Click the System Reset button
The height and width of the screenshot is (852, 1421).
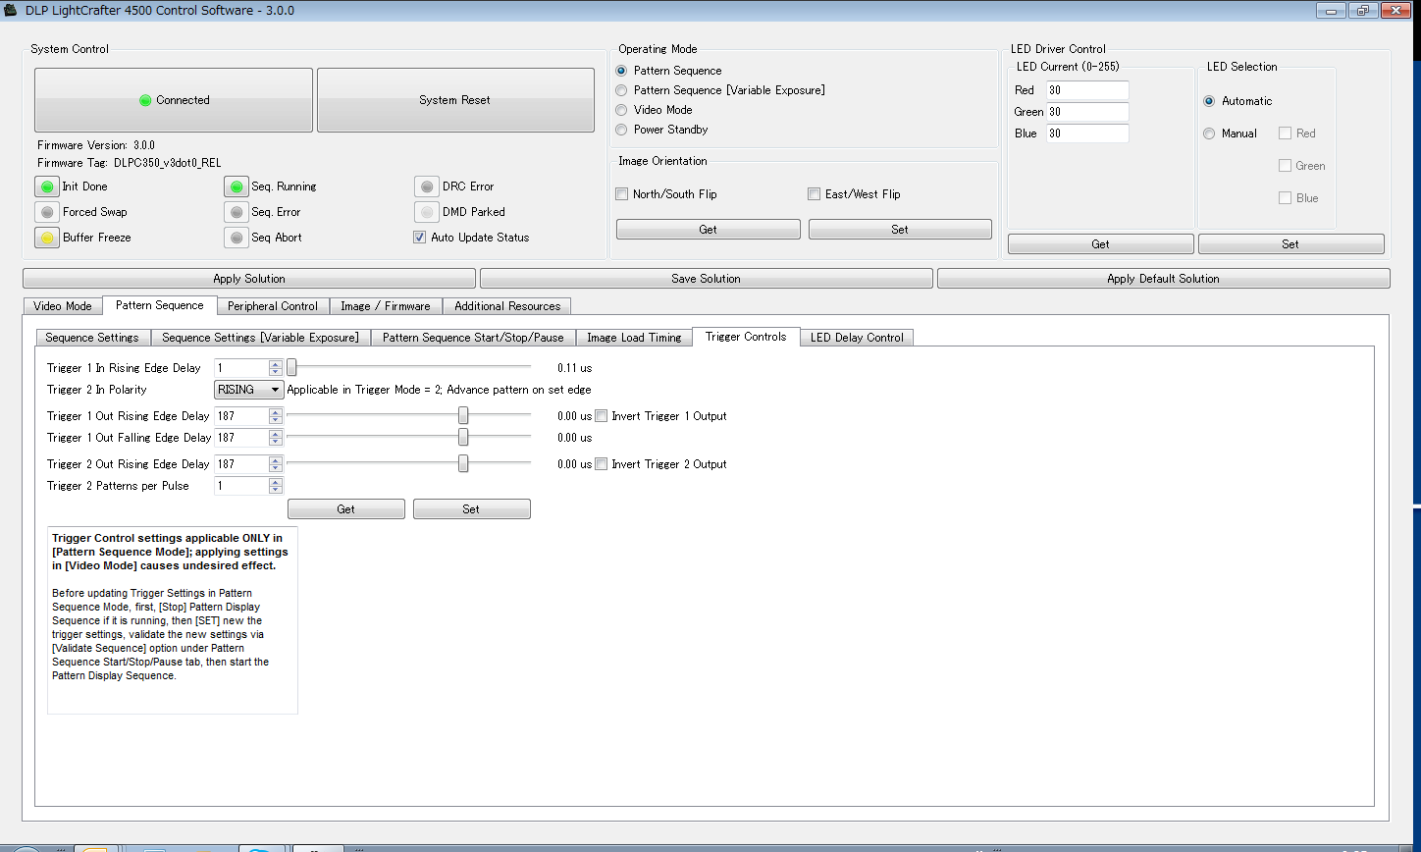[455, 100]
